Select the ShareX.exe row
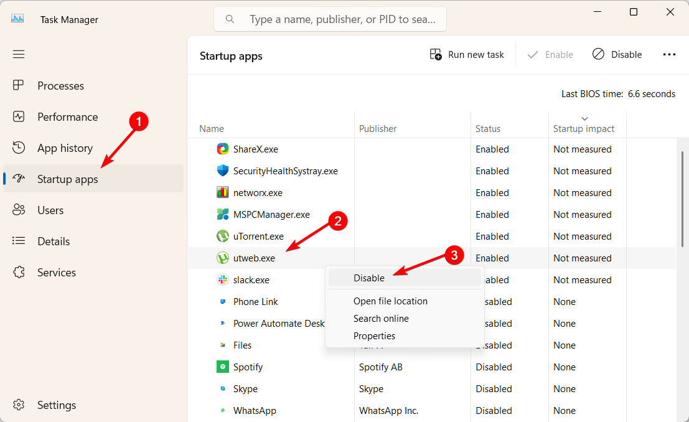Viewport: 689px width, 422px height. (x=432, y=149)
